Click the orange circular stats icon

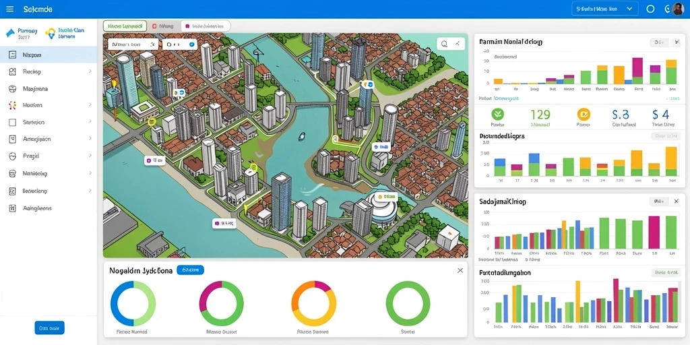click(x=583, y=115)
